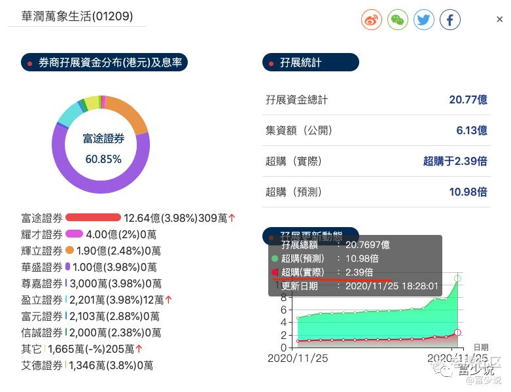Select the 券商孖展資金分布 section header
511x392 pixels.
104,62
